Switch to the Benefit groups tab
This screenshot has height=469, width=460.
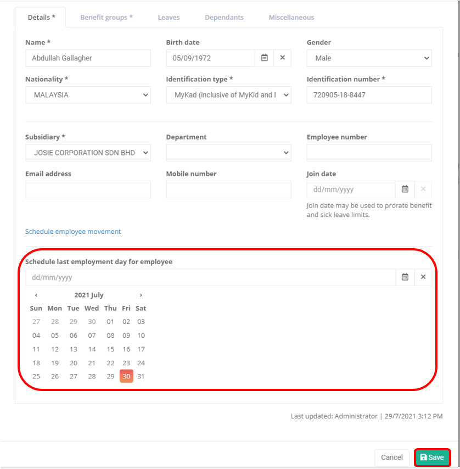106,18
